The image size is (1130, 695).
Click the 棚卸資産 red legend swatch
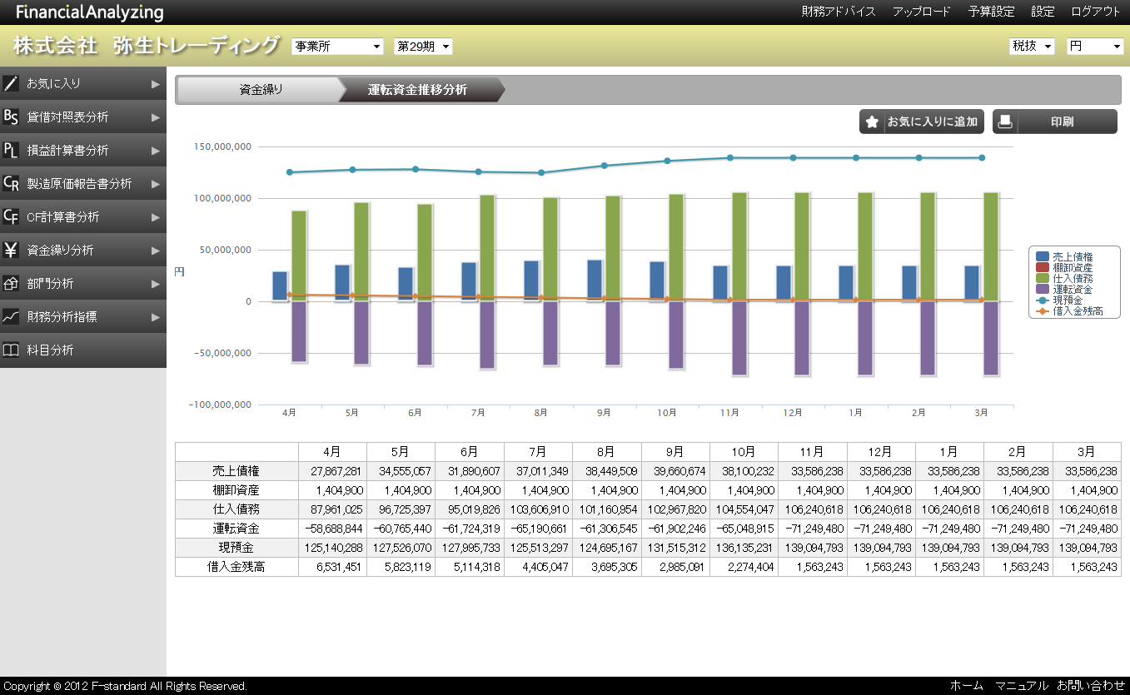tap(1042, 268)
